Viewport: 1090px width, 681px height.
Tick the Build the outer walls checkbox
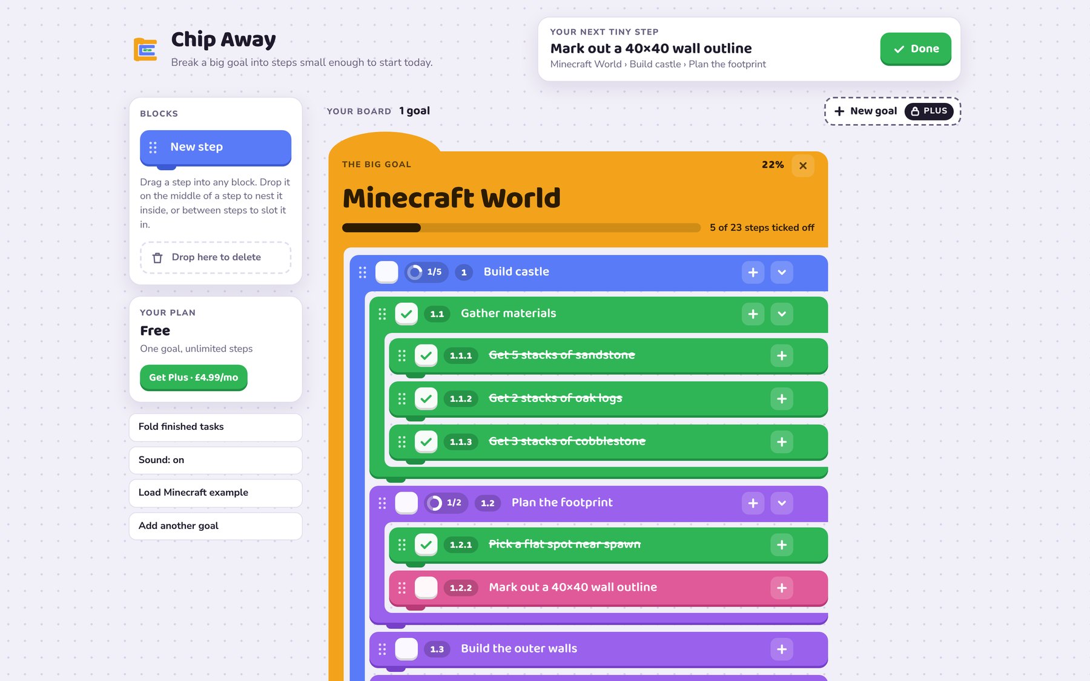[x=406, y=650]
